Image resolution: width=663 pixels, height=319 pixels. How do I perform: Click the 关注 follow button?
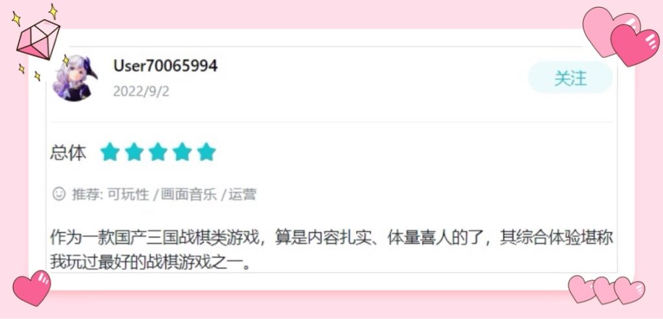coord(570,77)
